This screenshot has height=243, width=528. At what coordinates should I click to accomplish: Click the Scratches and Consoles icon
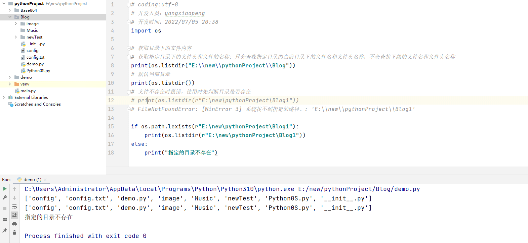[11, 104]
